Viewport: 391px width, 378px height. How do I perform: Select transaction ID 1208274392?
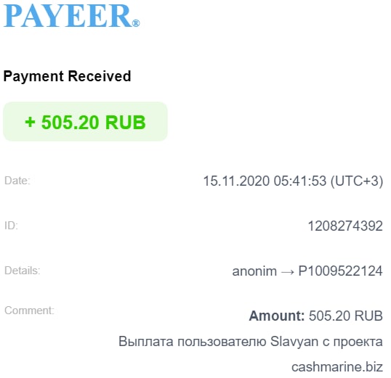[x=345, y=226]
